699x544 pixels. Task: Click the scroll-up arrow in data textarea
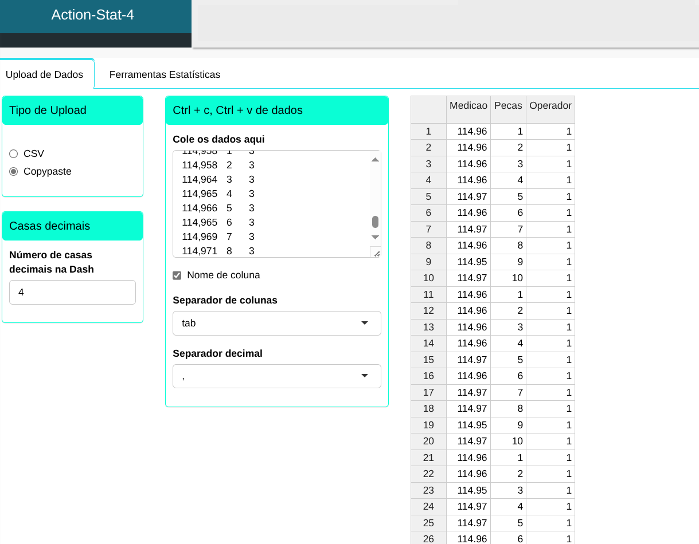[375, 160]
